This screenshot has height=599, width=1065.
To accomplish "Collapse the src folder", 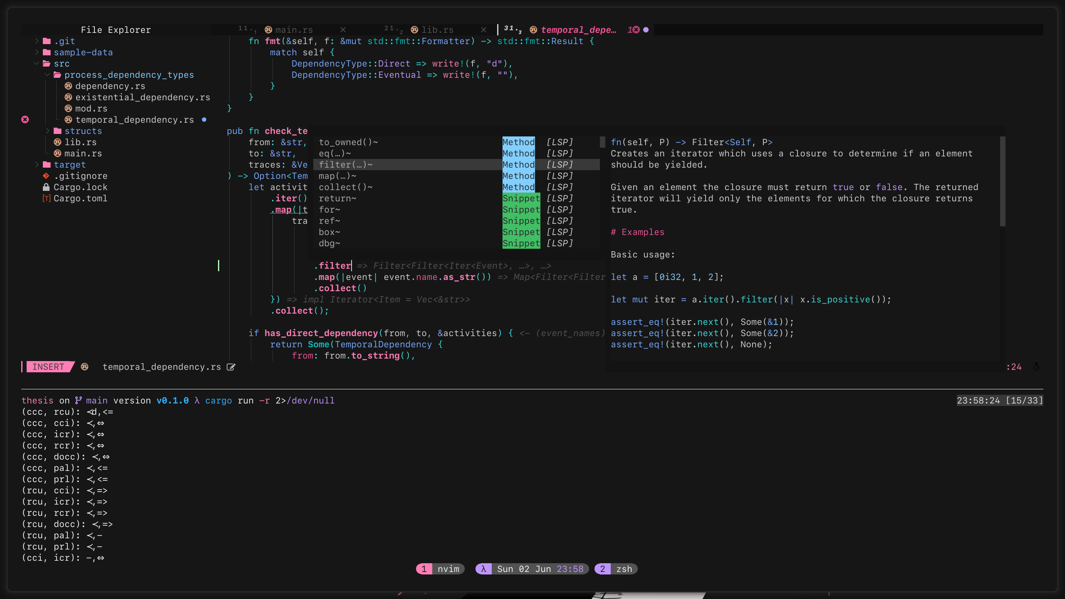I will click(x=37, y=64).
